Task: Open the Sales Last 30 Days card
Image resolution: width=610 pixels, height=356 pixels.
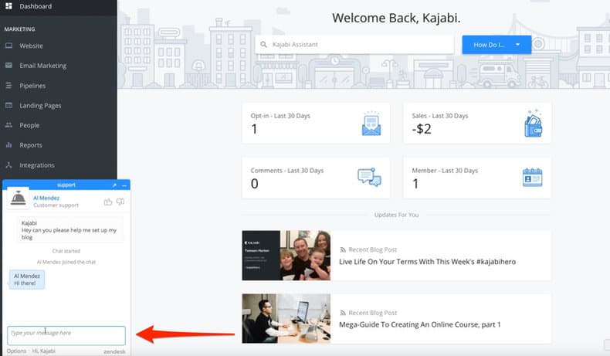Action: point(477,123)
